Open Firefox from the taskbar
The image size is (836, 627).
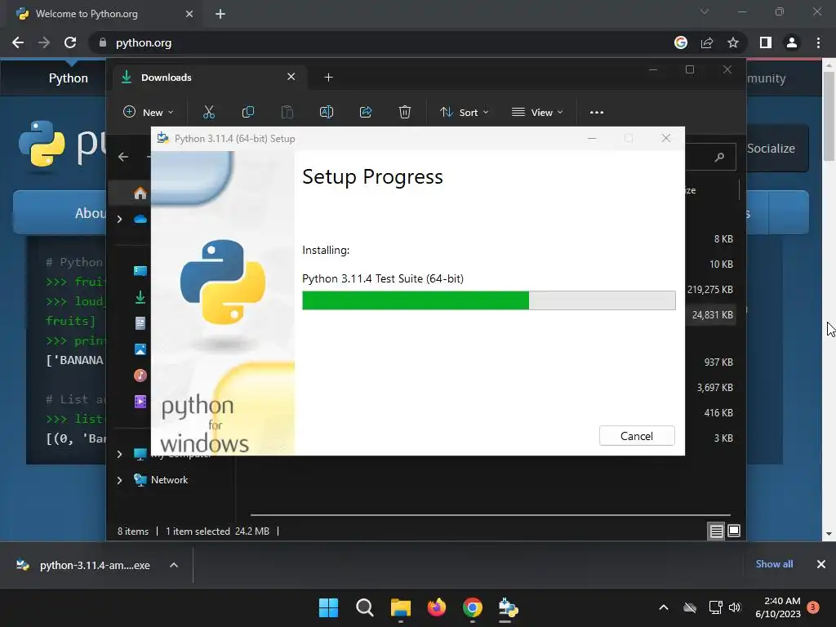point(437,607)
